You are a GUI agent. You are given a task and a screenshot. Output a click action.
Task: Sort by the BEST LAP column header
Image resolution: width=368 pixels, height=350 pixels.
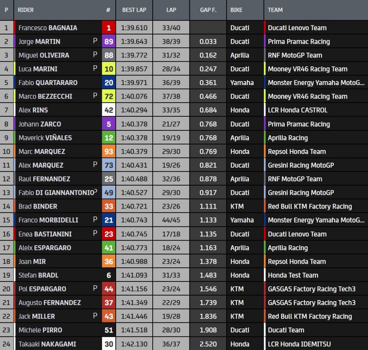[x=134, y=10]
